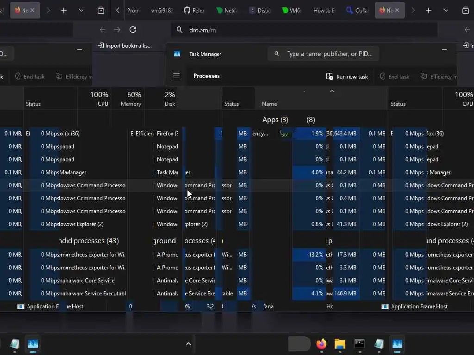Open File Explorer from the taskbar
The height and width of the screenshot is (355, 474).
[340, 344]
